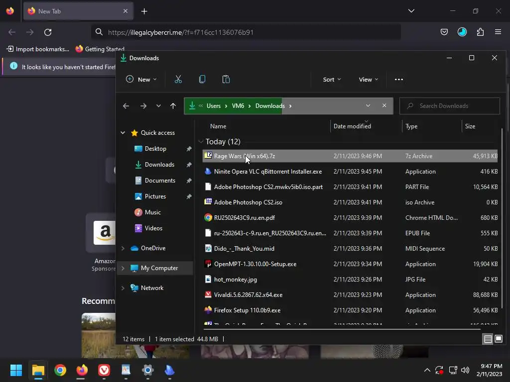Switch to large thumbnails view icon in status bar
Viewport: 510px width, 382px height.
click(x=498, y=339)
